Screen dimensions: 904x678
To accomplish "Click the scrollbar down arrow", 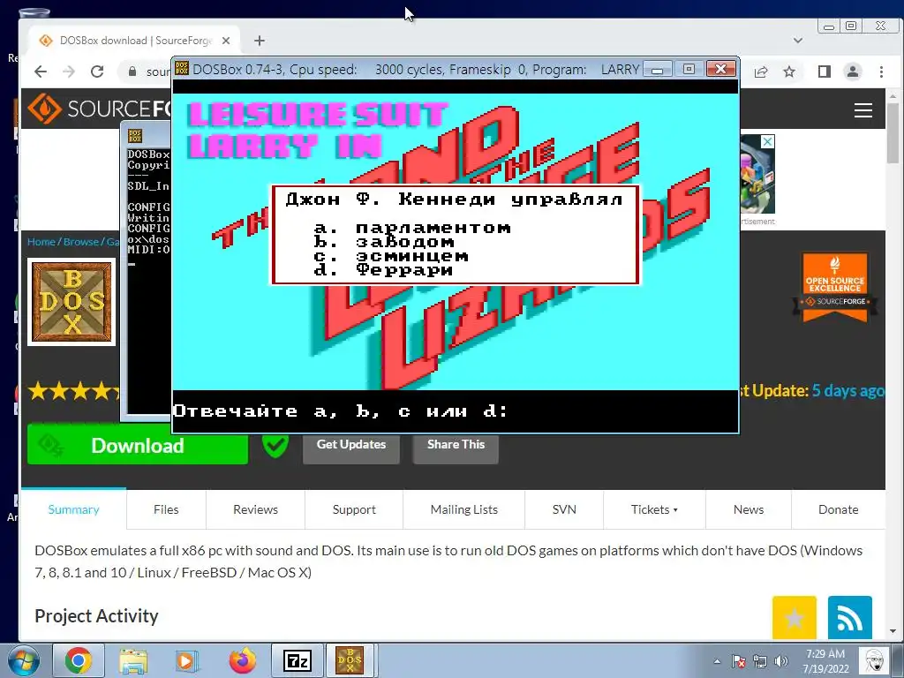I will pos(893,631).
